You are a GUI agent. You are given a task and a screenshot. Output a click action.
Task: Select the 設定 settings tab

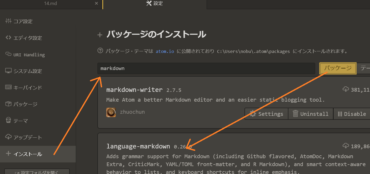(155, 3)
